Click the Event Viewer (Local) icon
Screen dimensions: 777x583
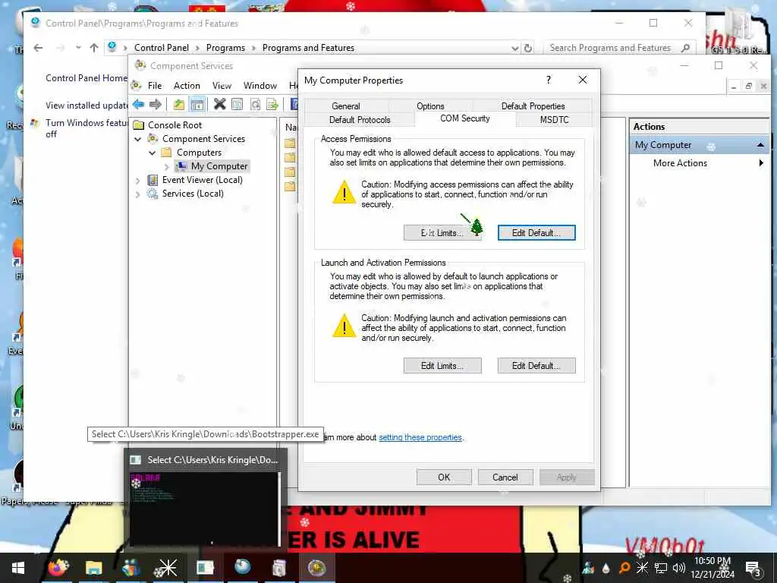click(153, 180)
